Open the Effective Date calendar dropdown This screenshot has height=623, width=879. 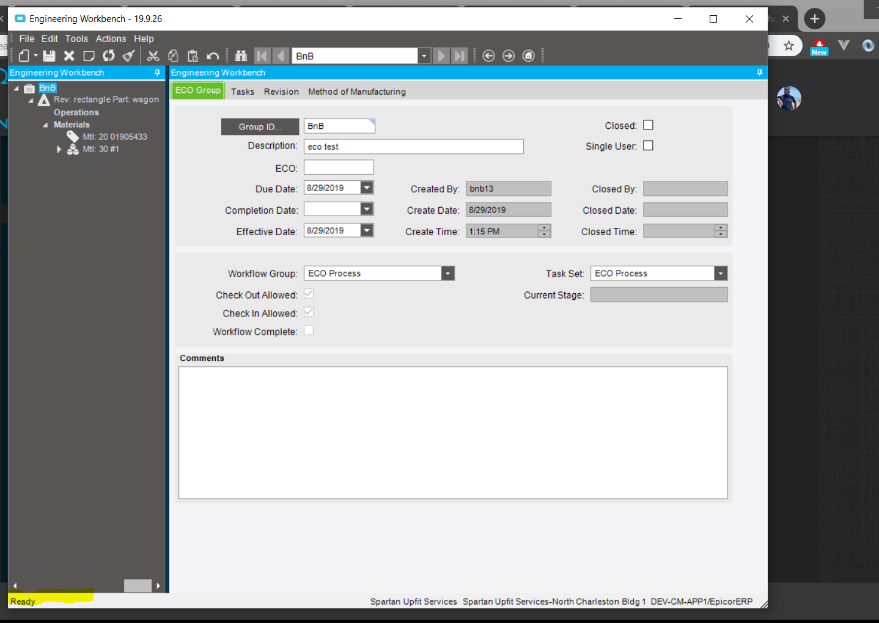point(367,230)
